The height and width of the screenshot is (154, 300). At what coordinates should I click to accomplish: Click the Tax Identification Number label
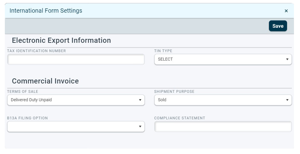[x=36, y=51]
